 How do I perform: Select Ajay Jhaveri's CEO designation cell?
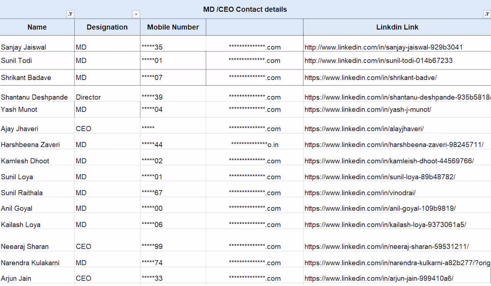coord(107,125)
